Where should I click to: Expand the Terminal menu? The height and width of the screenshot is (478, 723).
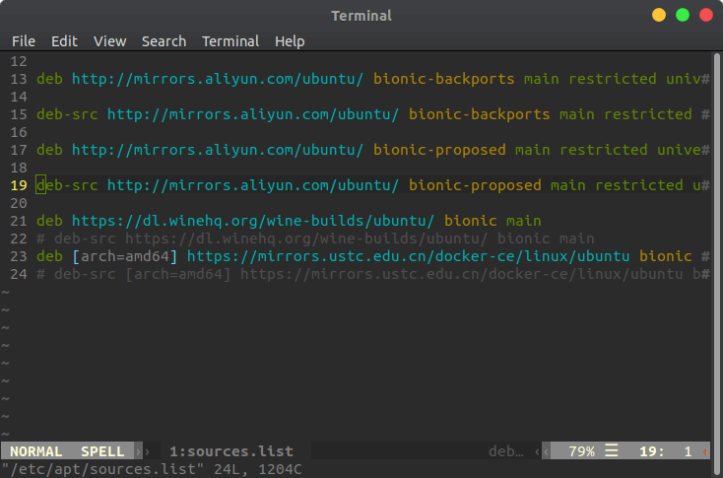click(230, 41)
